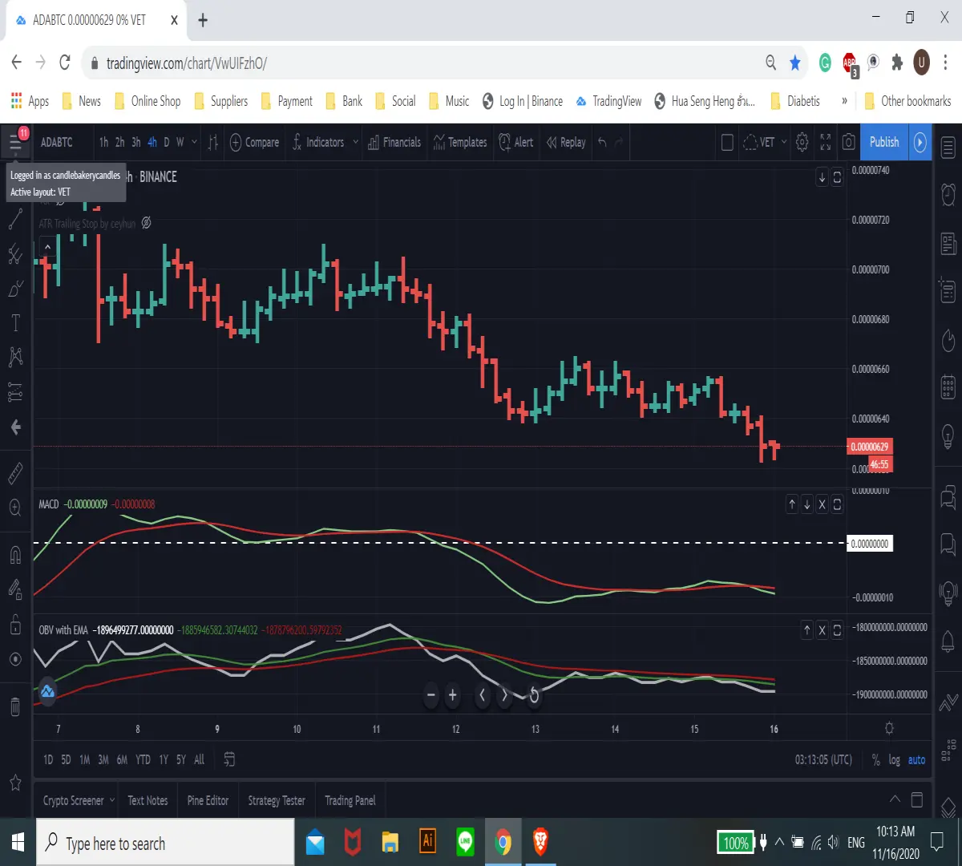Image resolution: width=962 pixels, height=866 pixels.
Task: Toggle auto scale
Action: (916, 759)
